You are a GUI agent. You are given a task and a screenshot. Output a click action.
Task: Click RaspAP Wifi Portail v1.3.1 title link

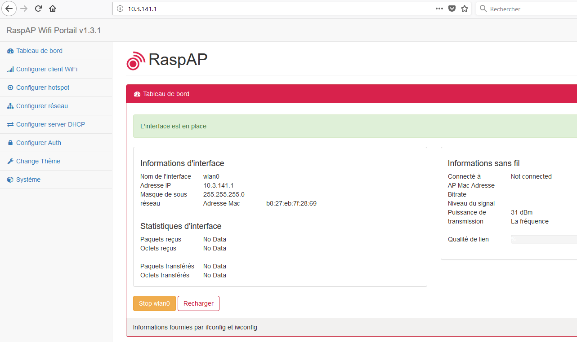click(x=54, y=31)
